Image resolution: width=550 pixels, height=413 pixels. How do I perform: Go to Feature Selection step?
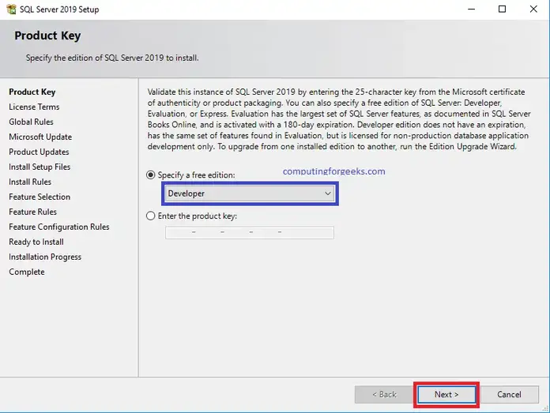coord(40,197)
